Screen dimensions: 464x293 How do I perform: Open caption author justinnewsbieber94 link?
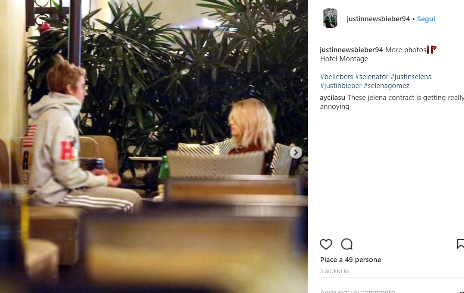coord(352,50)
